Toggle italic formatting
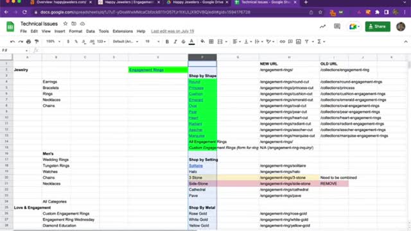411x231 pixels. pos(175,42)
